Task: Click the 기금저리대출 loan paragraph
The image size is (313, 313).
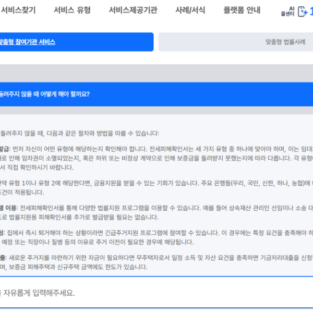Action: tap(156, 262)
